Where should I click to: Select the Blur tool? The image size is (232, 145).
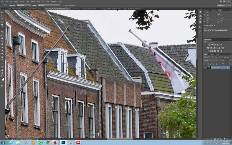(2, 50)
